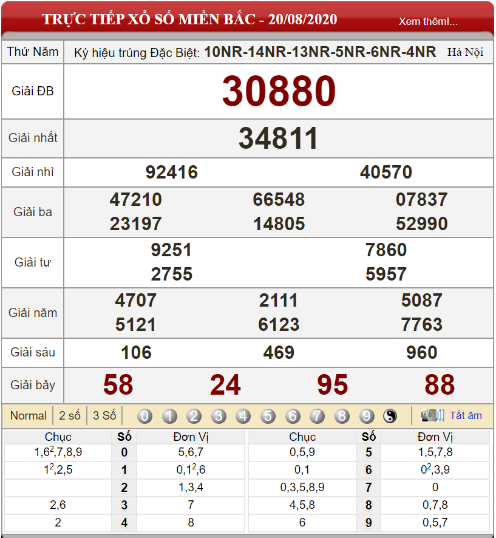Select sixth prize number 106
Viewport: 496px width, 538px height.
[136, 353]
